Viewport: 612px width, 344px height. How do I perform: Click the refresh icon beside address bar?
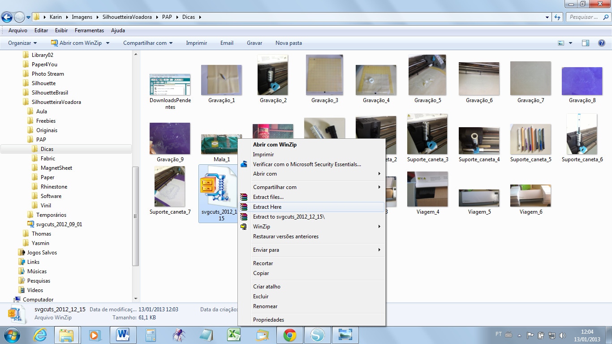click(x=558, y=17)
